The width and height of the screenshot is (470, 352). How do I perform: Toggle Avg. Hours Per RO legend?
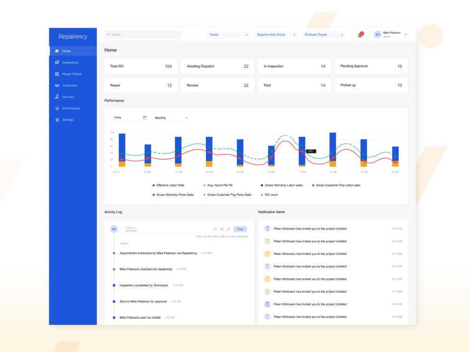[x=218, y=185]
